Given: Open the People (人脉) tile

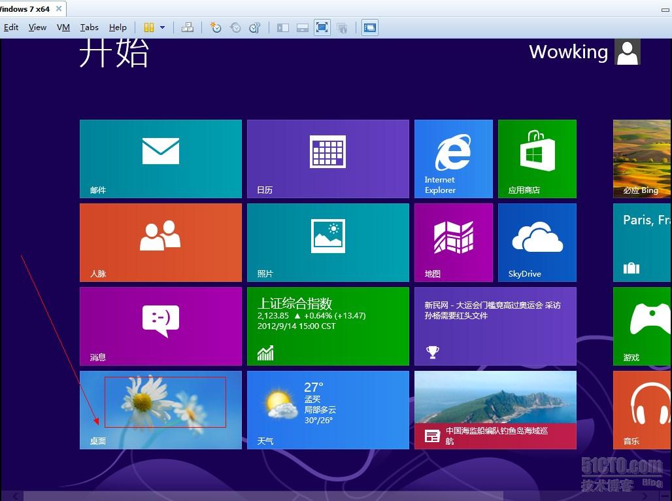Looking at the screenshot, I should (161, 243).
